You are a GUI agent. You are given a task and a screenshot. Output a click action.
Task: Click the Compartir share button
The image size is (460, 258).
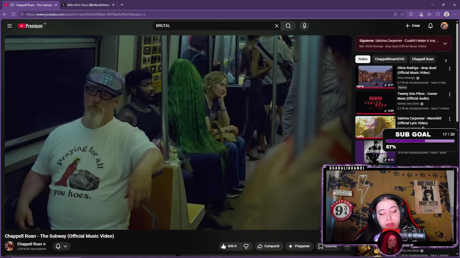(268, 246)
